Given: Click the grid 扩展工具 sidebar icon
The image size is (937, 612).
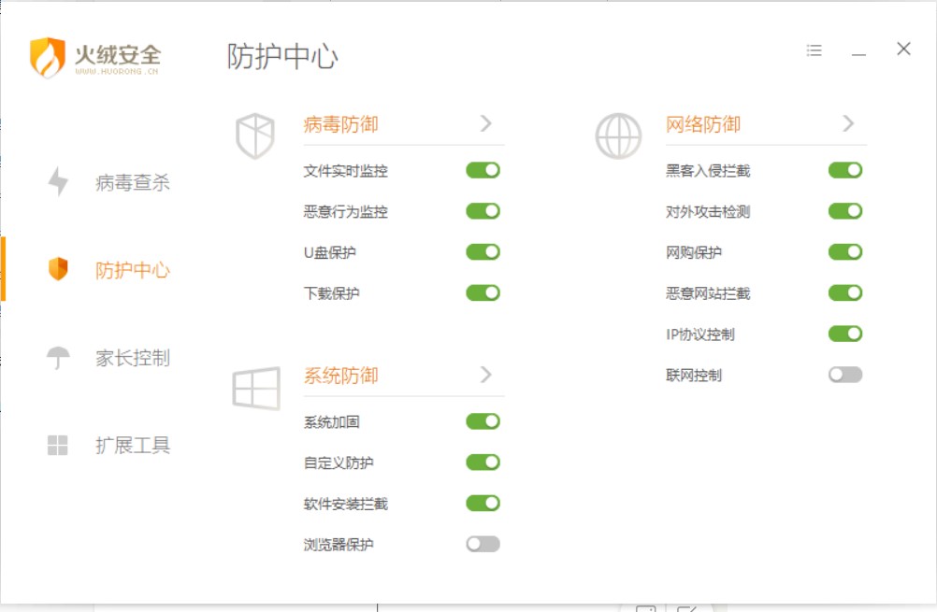Looking at the screenshot, I should pos(57,446).
